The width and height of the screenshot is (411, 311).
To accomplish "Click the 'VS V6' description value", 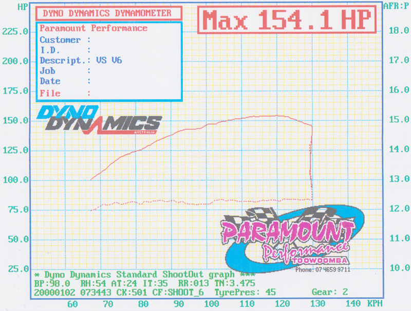I will tap(109, 60).
